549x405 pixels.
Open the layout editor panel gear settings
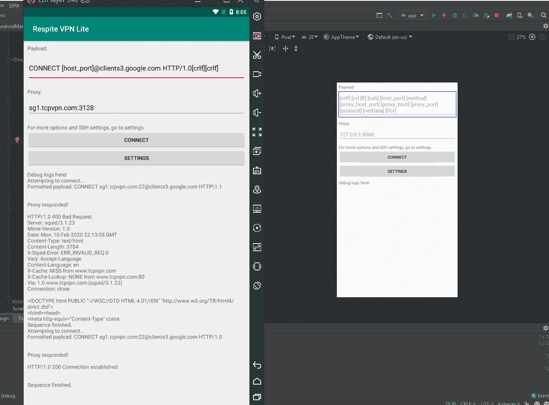tap(545, 26)
